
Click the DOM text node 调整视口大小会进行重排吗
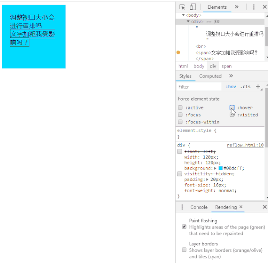click(x=234, y=34)
